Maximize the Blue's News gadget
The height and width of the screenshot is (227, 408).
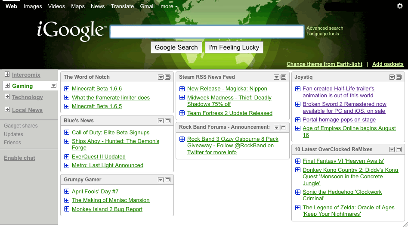coord(168,121)
